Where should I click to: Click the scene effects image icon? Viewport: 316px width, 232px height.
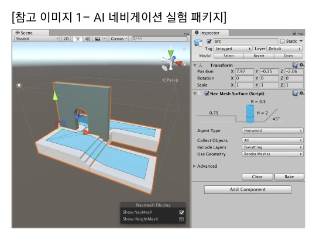(98, 39)
